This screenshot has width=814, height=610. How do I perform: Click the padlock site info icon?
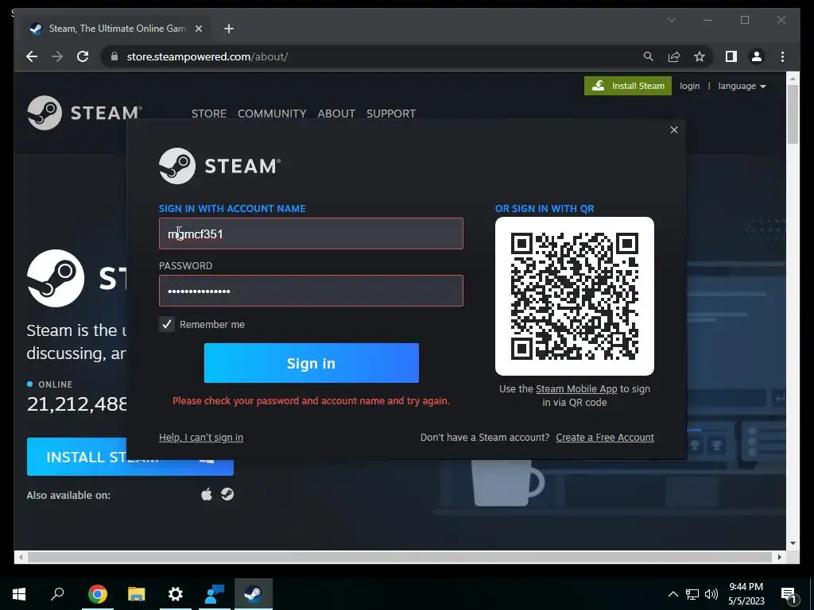(114, 56)
